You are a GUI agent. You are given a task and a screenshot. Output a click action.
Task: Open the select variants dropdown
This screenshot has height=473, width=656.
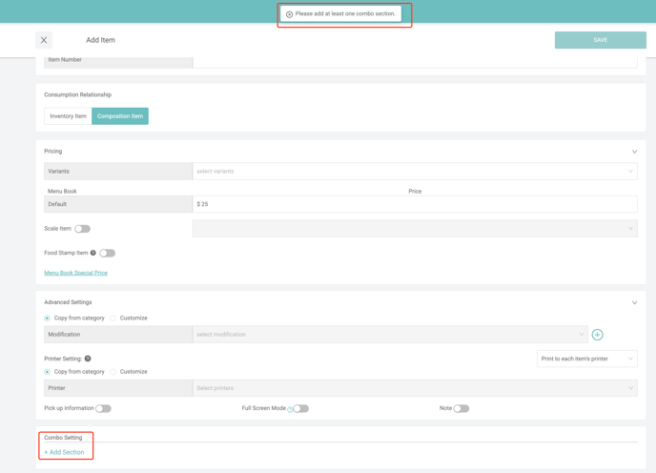[x=415, y=172]
